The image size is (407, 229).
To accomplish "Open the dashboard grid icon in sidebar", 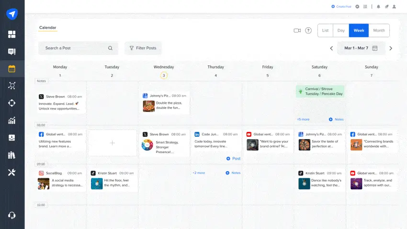I will coord(12,34).
